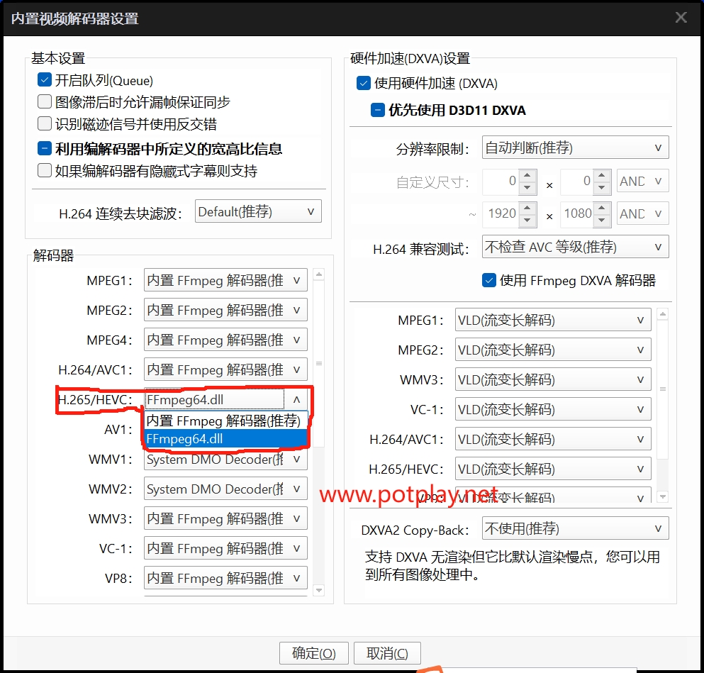Toggle 优先使用 D3D11 DXVA checkbox

(x=378, y=110)
